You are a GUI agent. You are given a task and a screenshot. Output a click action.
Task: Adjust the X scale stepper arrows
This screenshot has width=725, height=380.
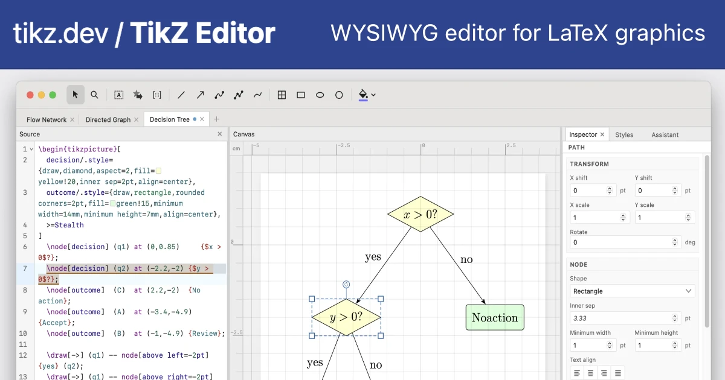click(623, 217)
